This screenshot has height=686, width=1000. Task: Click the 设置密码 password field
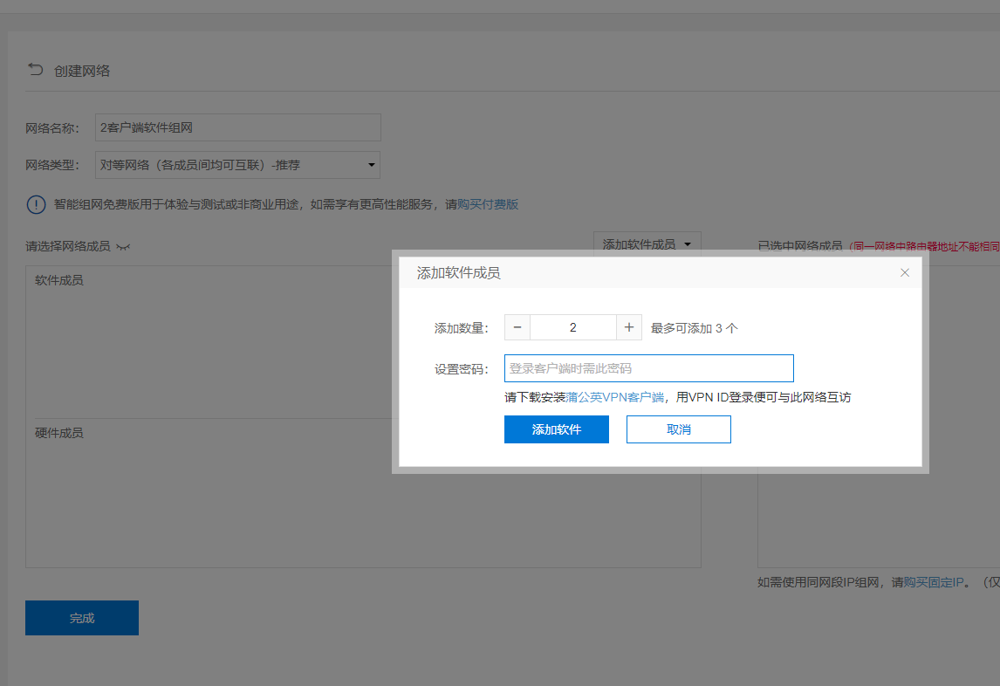(648, 367)
